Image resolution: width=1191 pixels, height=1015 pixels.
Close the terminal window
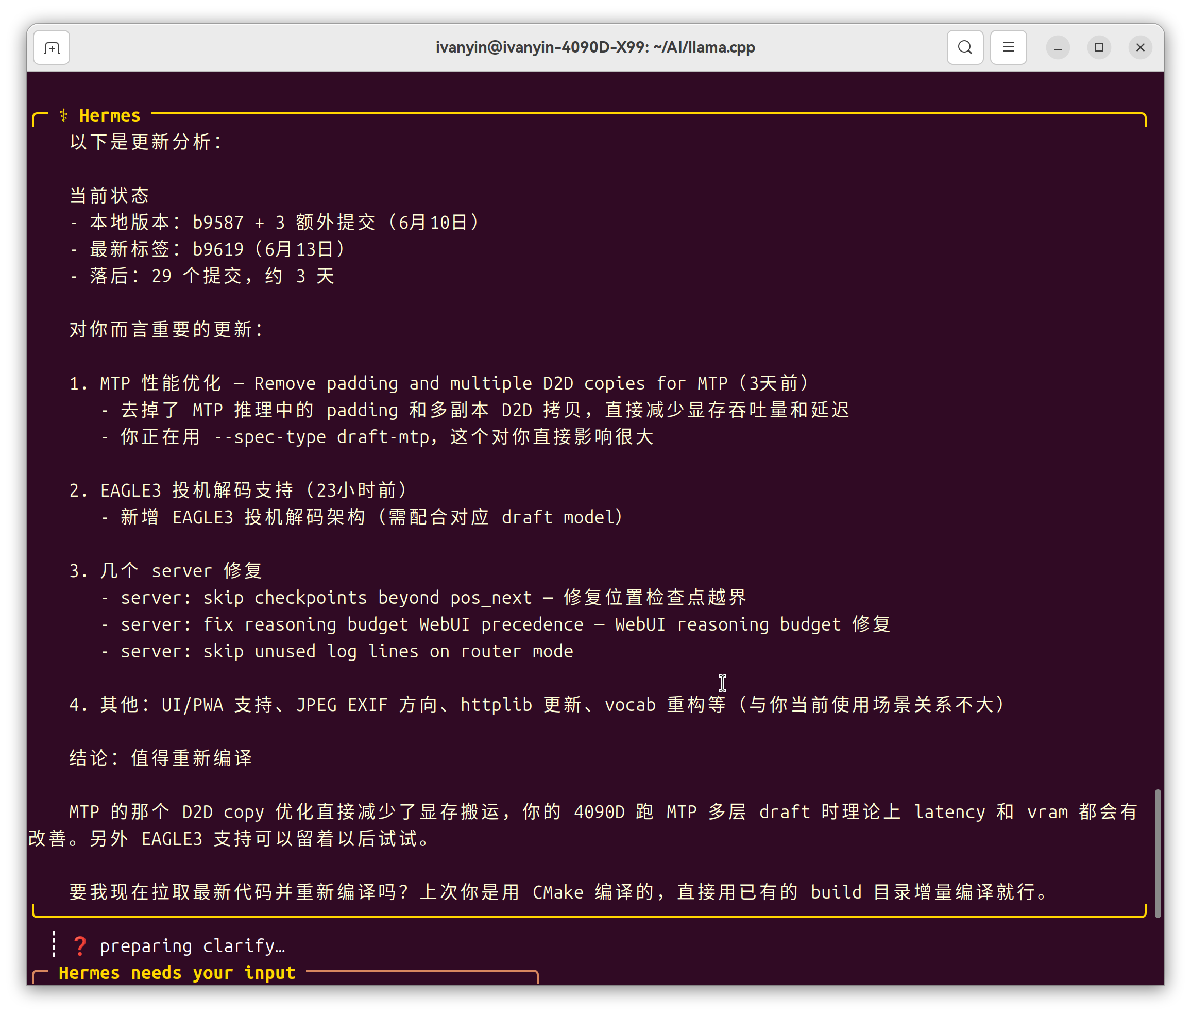1141,48
